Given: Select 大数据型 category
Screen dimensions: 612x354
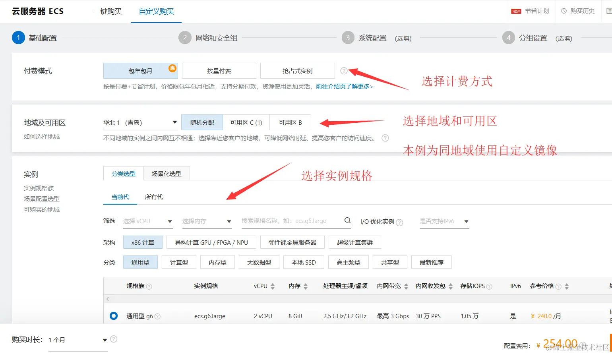Looking at the screenshot, I should pyautogui.click(x=259, y=262).
